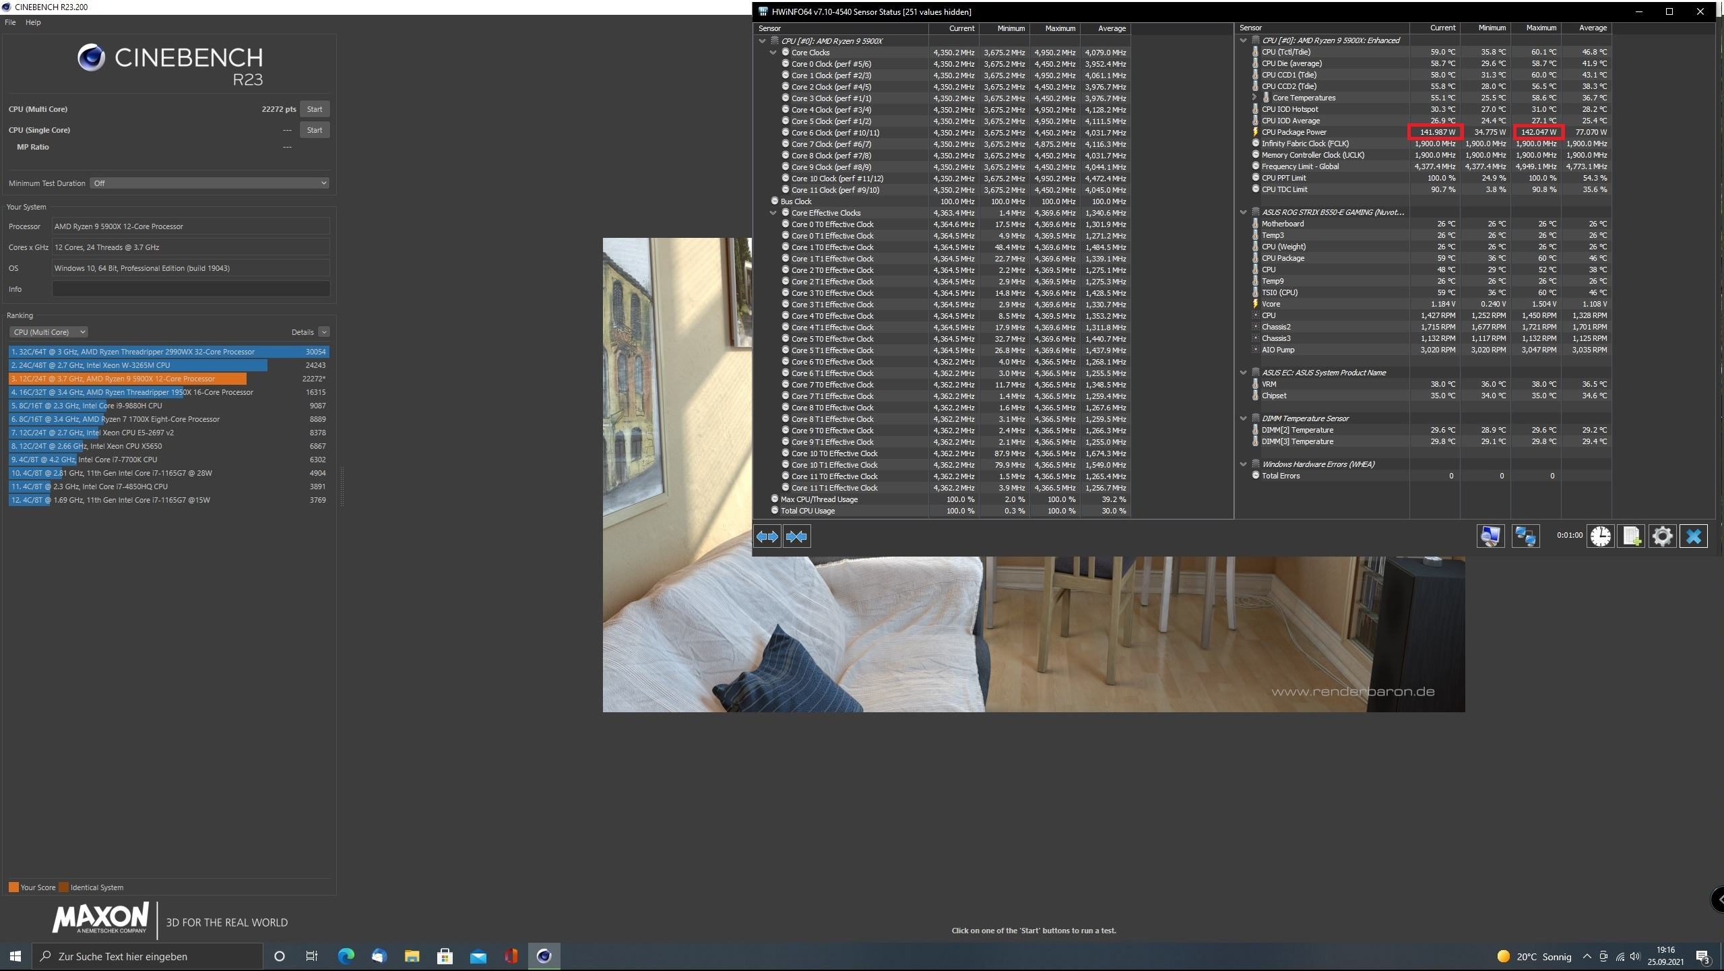Image resolution: width=1724 pixels, height=971 pixels.
Task: Collapse DIMM Temperature Sensor group
Action: (1244, 418)
